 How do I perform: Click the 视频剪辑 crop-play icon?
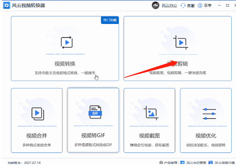pos(181,43)
